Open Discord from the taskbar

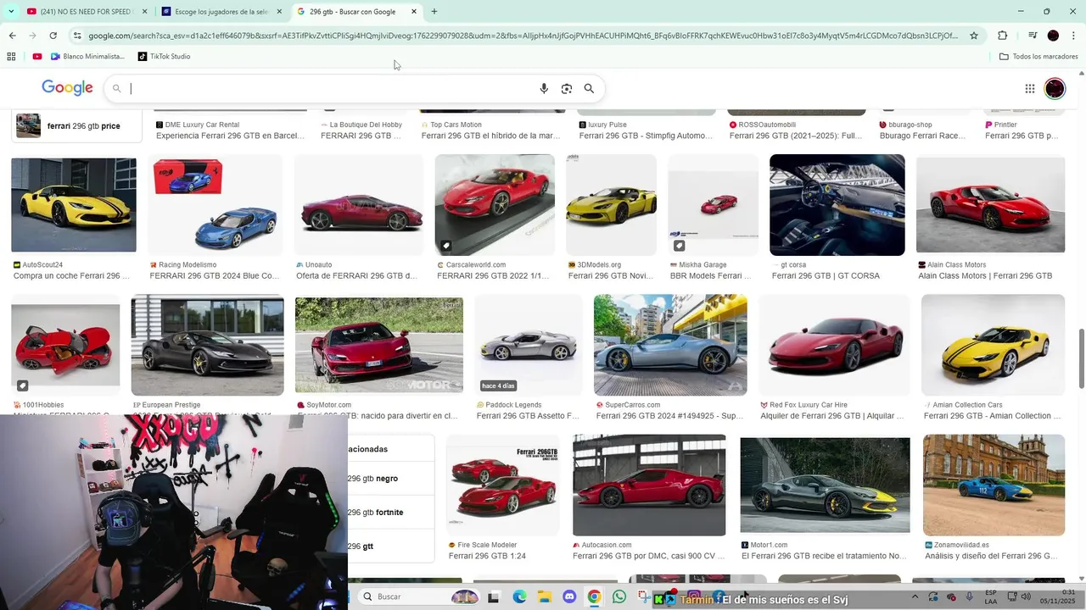[x=569, y=596]
